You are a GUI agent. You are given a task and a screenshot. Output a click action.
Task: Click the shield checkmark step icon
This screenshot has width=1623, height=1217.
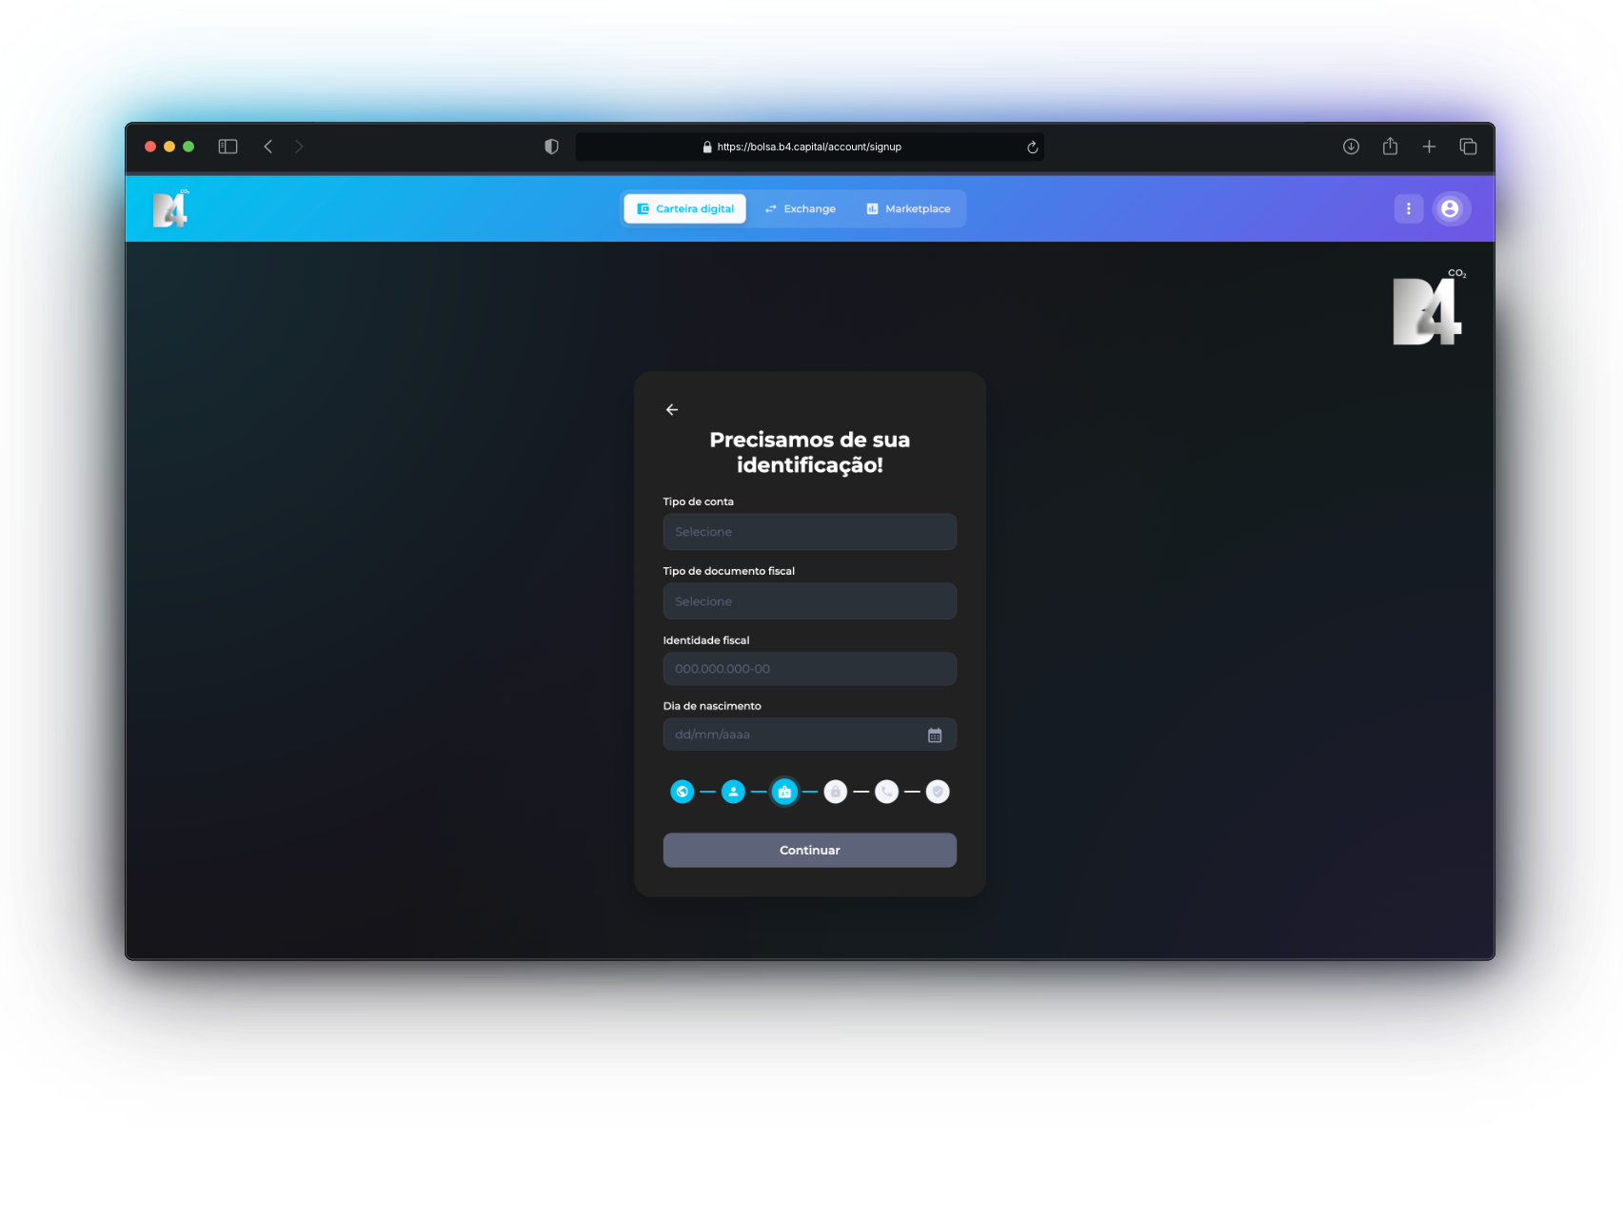938,792
